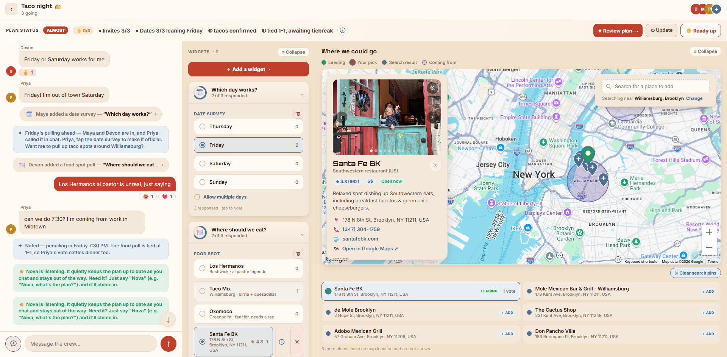This screenshot has width=727, height=357.
Task: Open info for Santa Fe BK poll option
Action: tap(282, 342)
